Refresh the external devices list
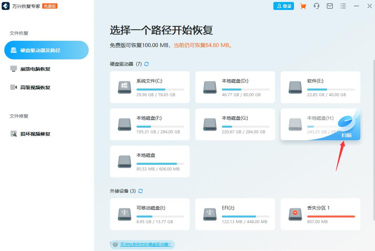This screenshot has width=375, height=251. click(141, 191)
